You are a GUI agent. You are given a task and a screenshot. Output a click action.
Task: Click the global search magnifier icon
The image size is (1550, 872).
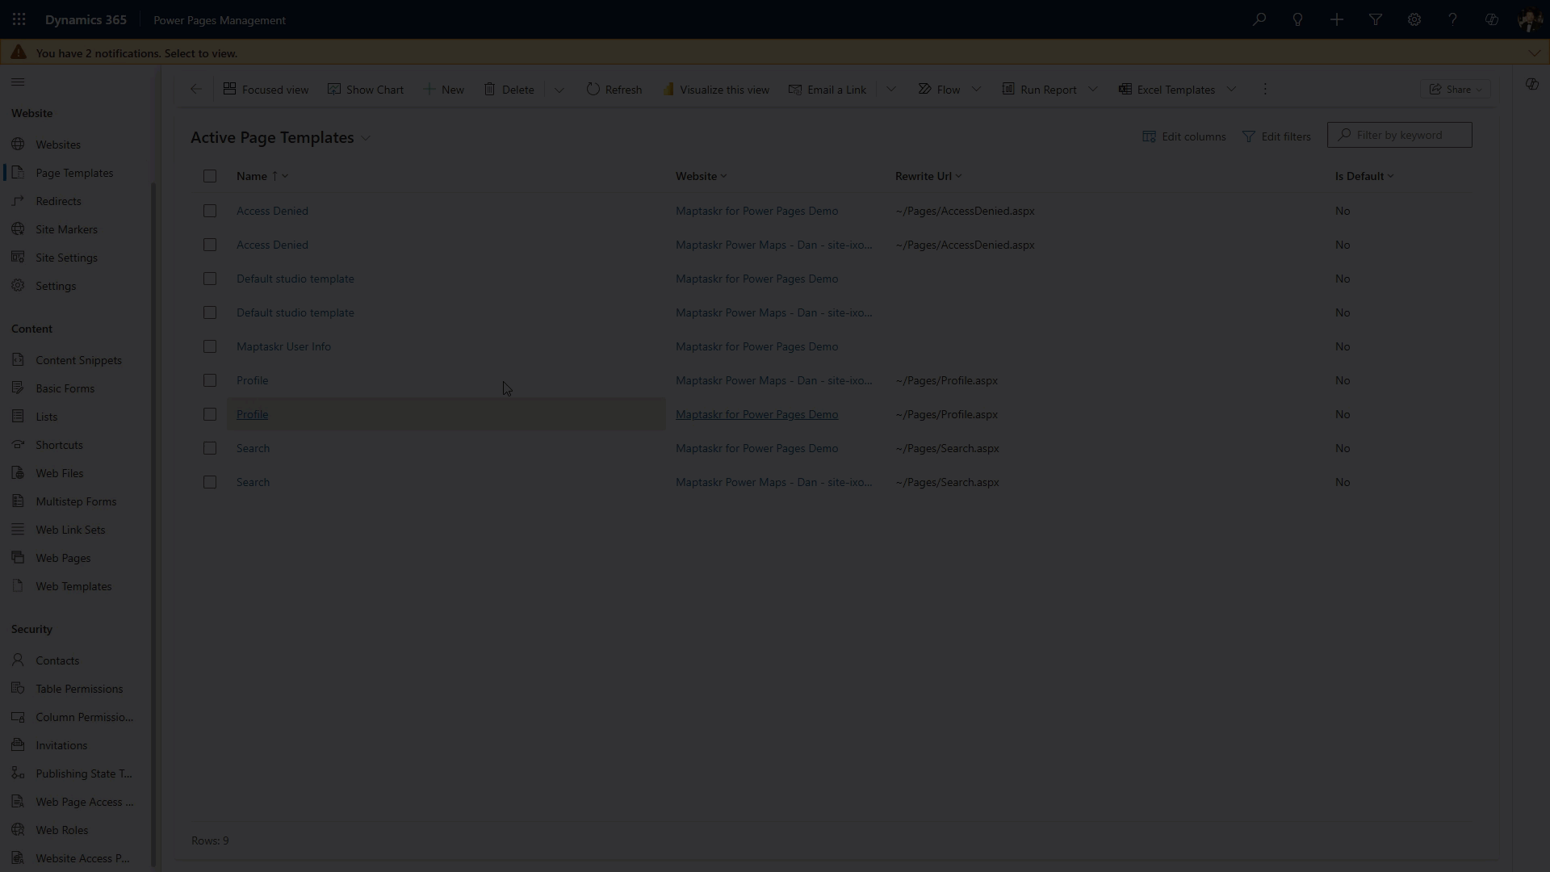(1260, 19)
